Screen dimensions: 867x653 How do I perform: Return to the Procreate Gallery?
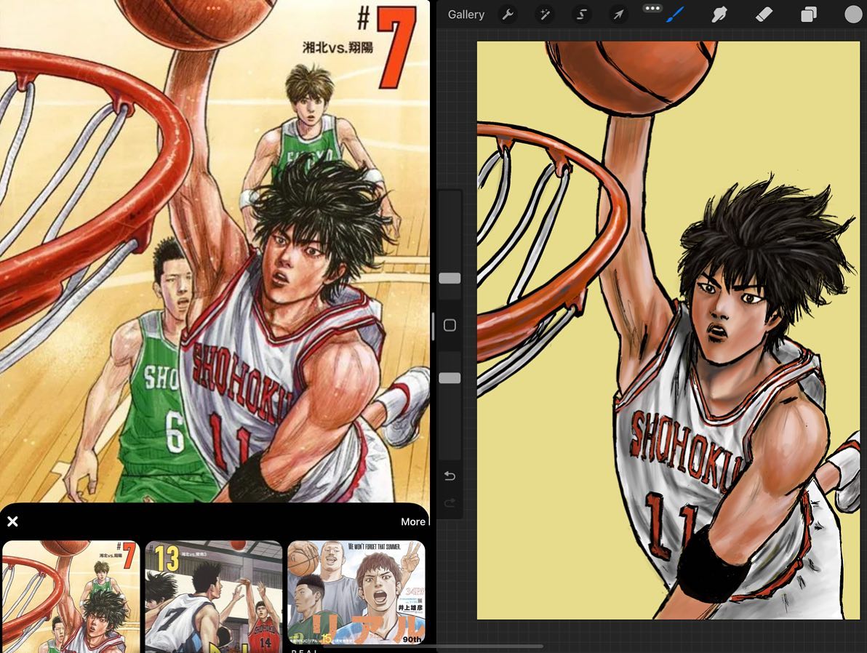point(466,15)
